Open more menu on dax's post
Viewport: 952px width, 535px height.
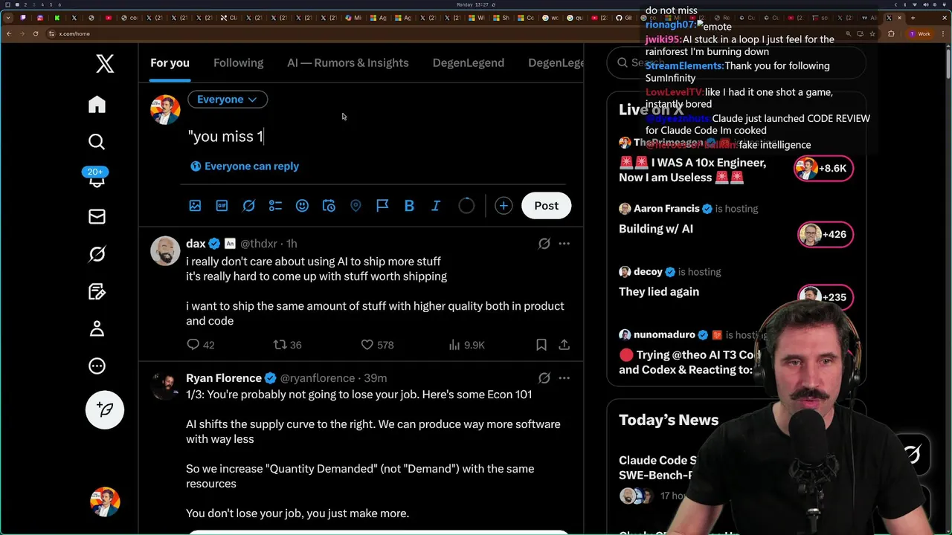click(565, 244)
